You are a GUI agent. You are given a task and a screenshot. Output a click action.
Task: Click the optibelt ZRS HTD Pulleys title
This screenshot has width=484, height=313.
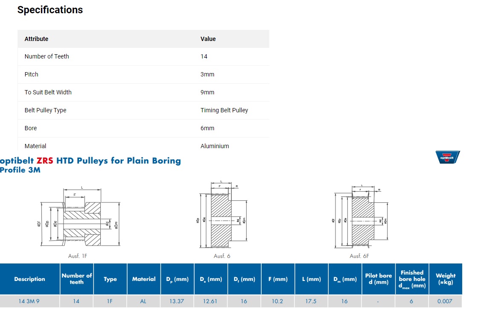pyautogui.click(x=90, y=161)
